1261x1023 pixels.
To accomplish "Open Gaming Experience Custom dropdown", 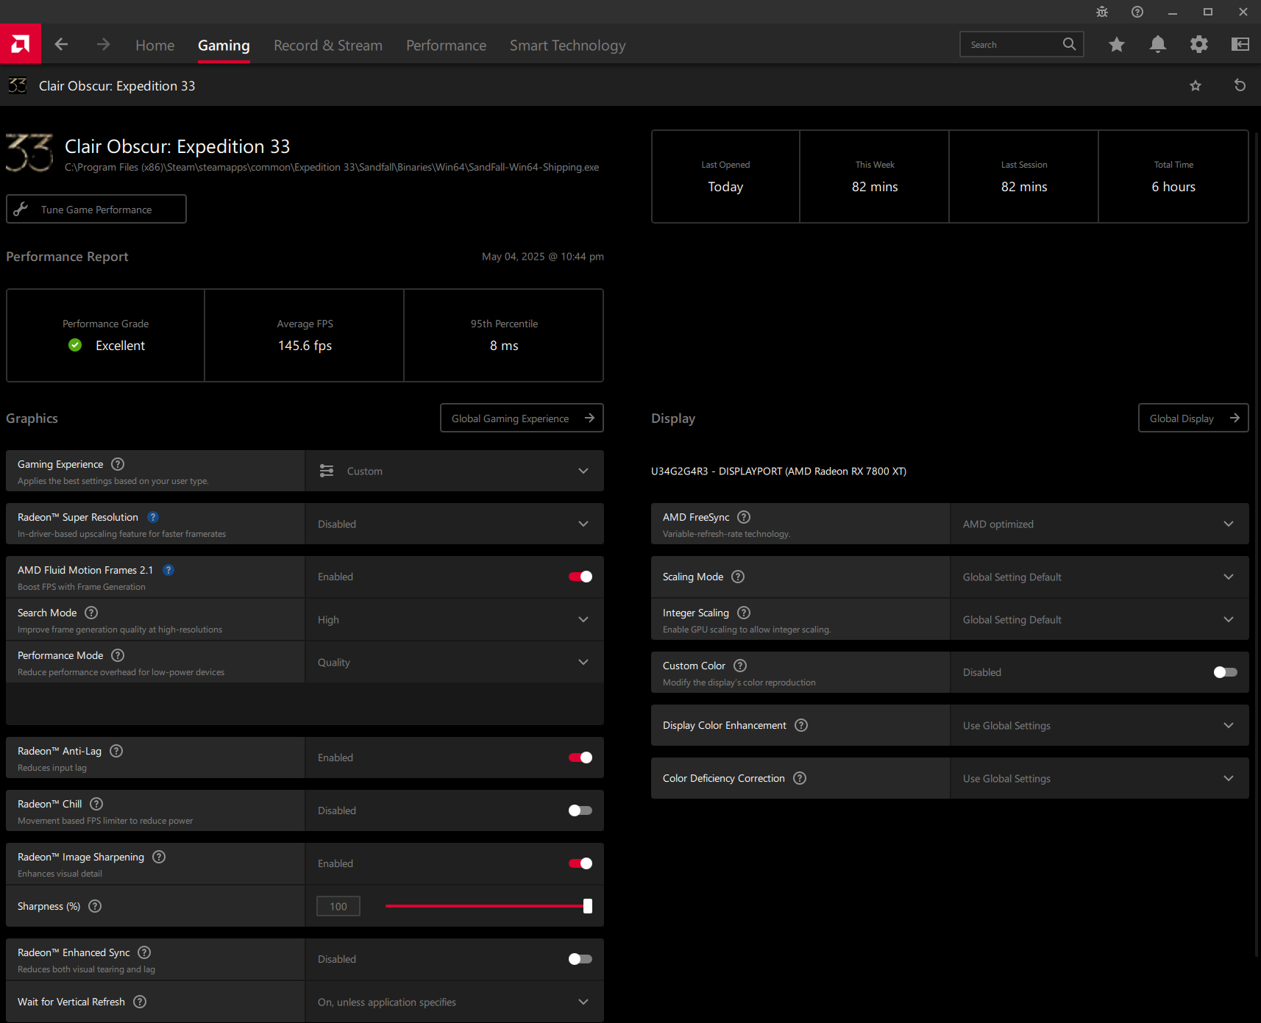I will pyautogui.click(x=455, y=471).
